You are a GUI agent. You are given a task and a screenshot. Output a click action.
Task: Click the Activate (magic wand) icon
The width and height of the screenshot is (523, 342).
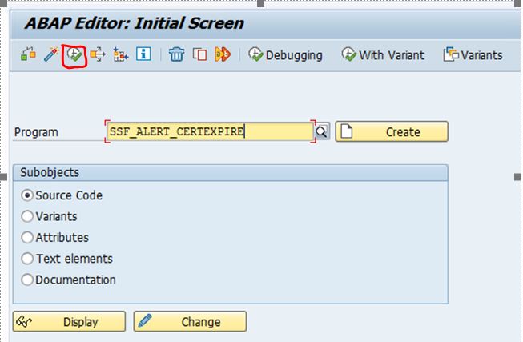(51, 55)
